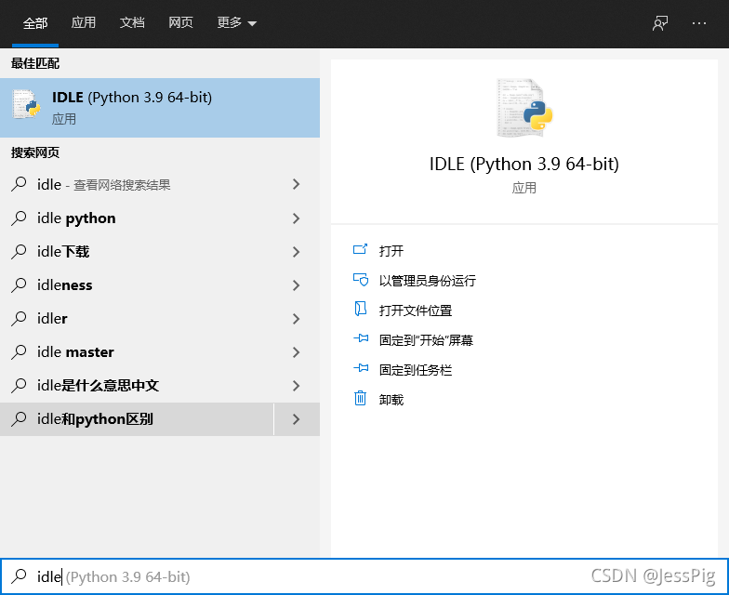Viewport: 729px width, 595px height.
Task: Expand arrow for 'idler' suggestion
Action: tap(296, 318)
